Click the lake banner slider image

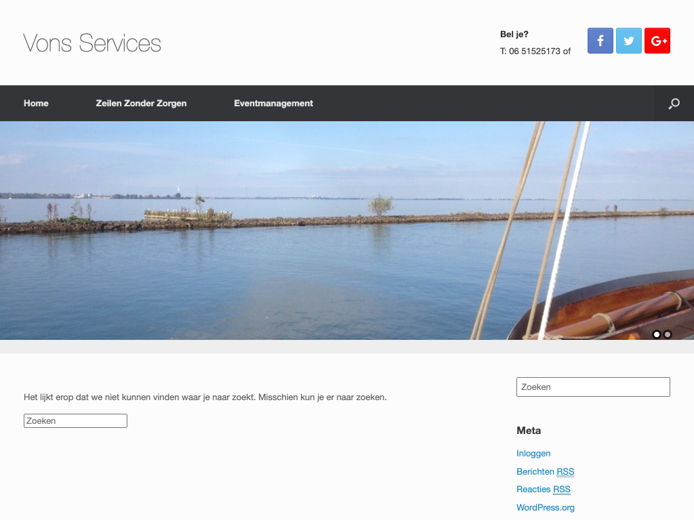click(x=347, y=230)
